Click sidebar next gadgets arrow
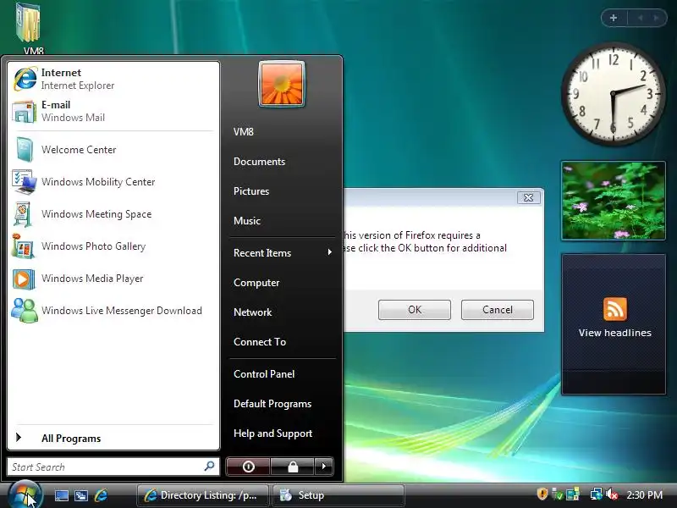 pyautogui.click(x=657, y=18)
